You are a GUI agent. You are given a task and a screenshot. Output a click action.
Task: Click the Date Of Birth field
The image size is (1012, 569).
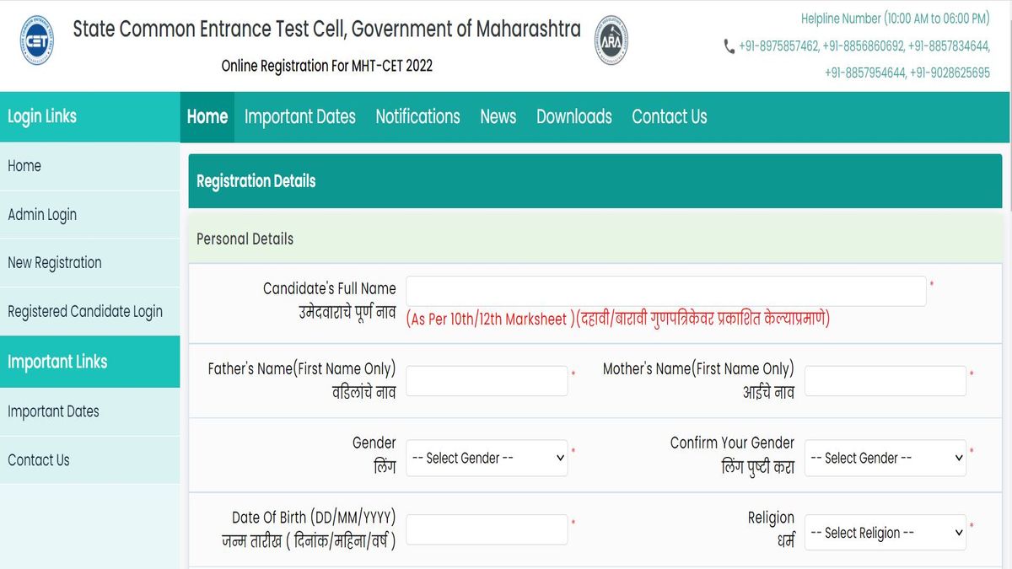[x=487, y=529]
